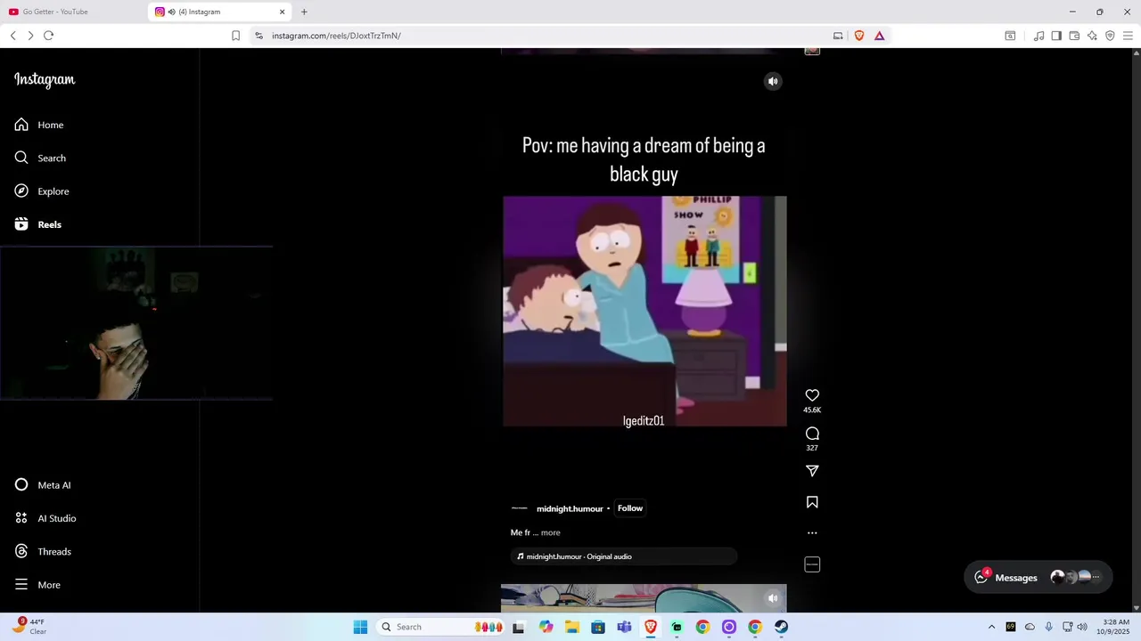
Task: Open midnight.humour profile name
Action: click(570, 508)
